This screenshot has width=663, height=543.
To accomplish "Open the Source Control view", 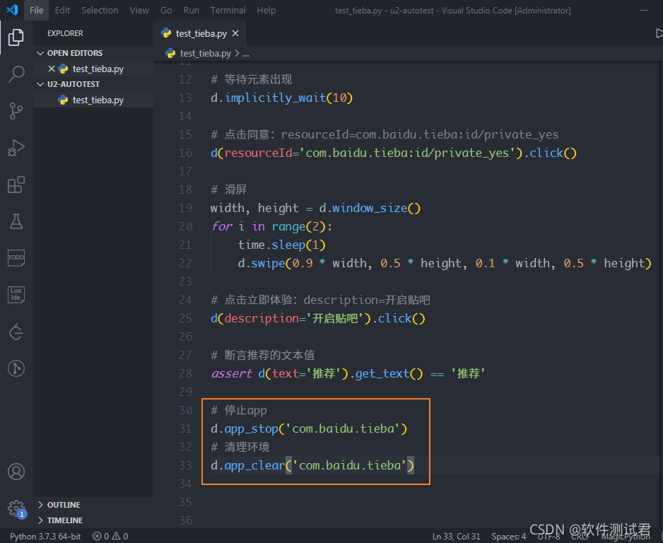I will pyautogui.click(x=16, y=111).
